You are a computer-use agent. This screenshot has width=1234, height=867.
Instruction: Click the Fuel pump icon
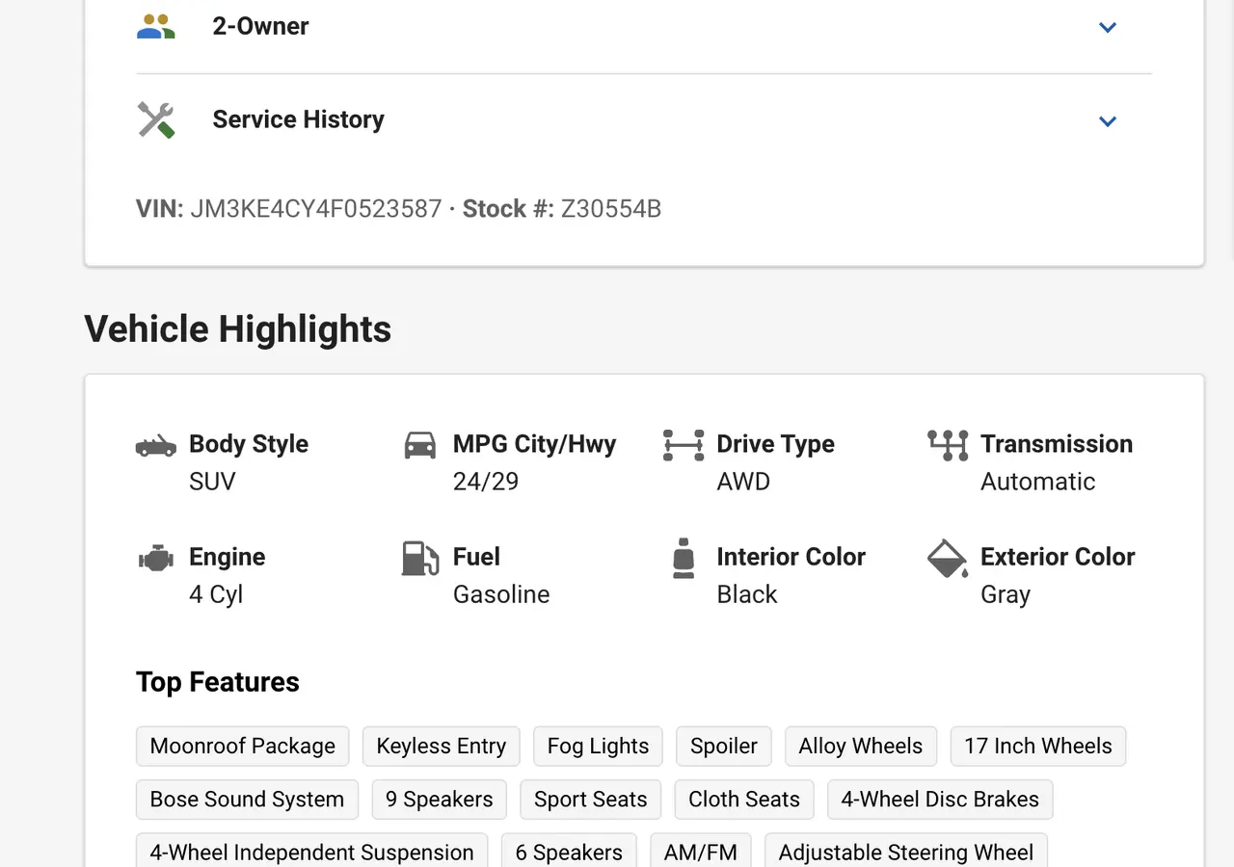419,558
